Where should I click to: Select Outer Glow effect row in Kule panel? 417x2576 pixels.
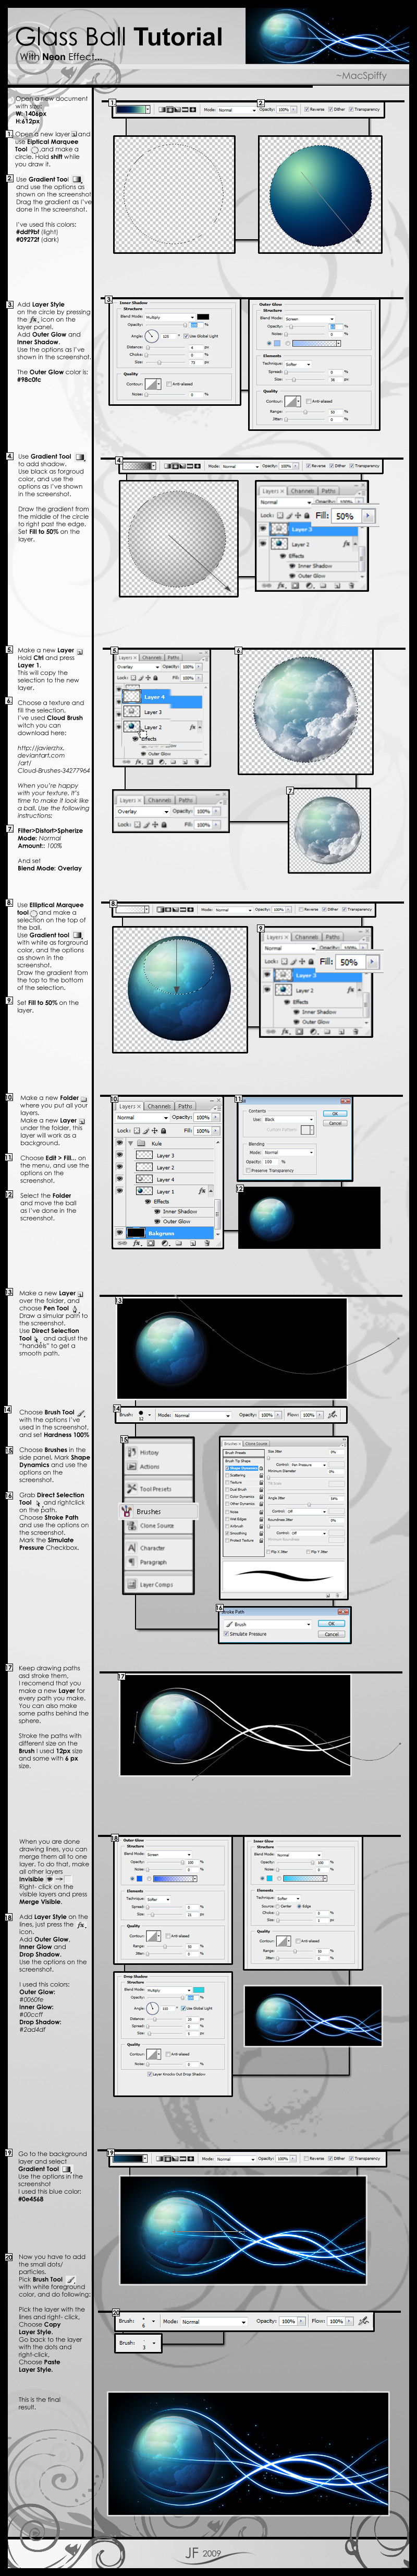[x=178, y=1221]
